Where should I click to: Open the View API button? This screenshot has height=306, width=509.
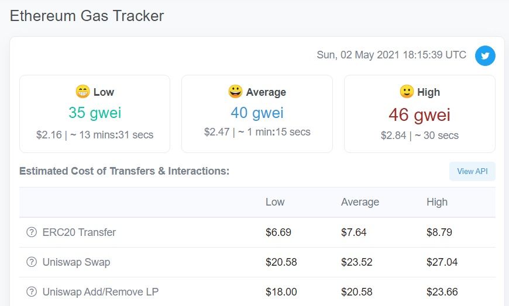pyautogui.click(x=472, y=171)
